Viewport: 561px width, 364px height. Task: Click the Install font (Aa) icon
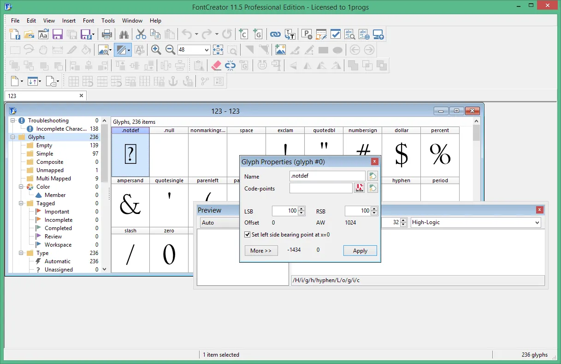[43, 34]
